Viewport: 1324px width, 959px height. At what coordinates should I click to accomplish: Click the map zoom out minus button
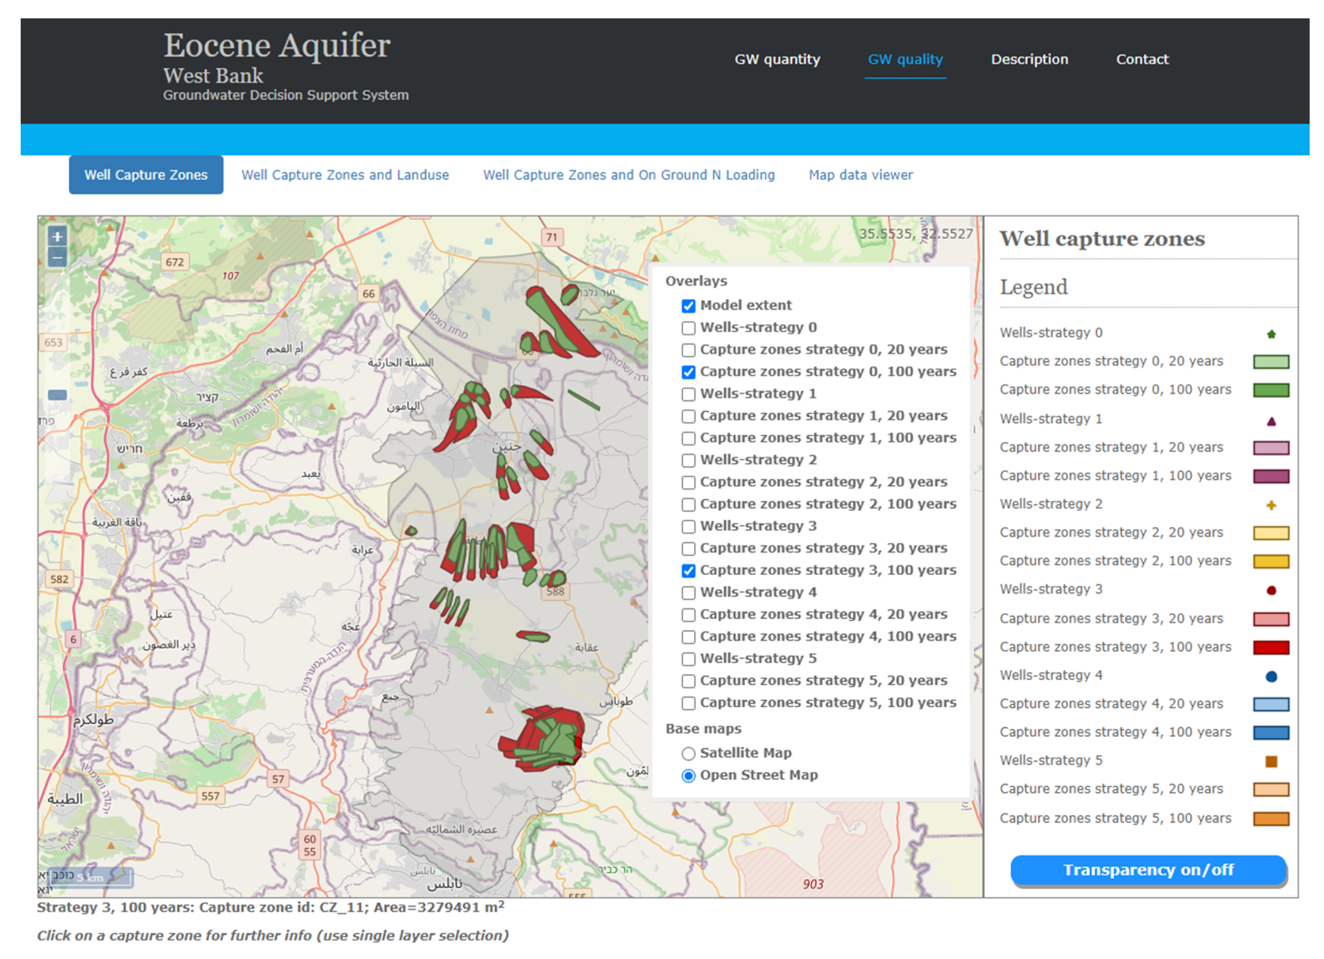coord(57,257)
